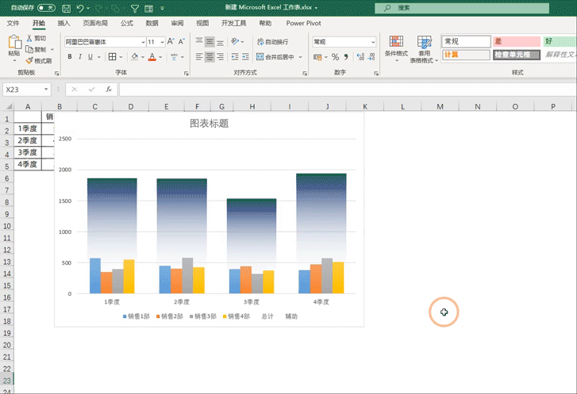
Task: Toggle the AutoSave (自动保存) switch
Action: (45, 8)
